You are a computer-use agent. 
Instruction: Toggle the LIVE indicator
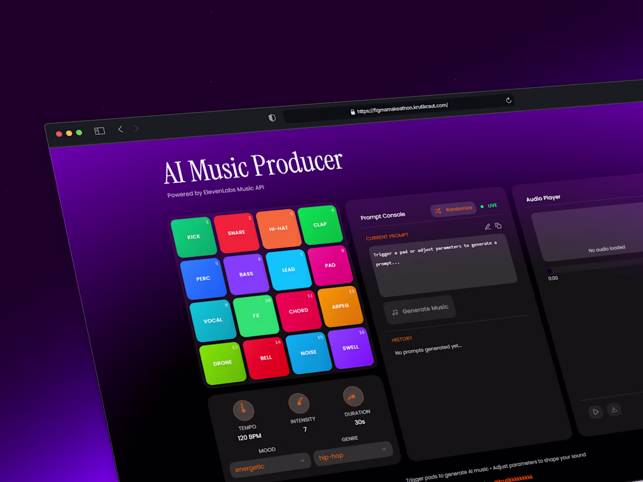pyautogui.click(x=490, y=206)
